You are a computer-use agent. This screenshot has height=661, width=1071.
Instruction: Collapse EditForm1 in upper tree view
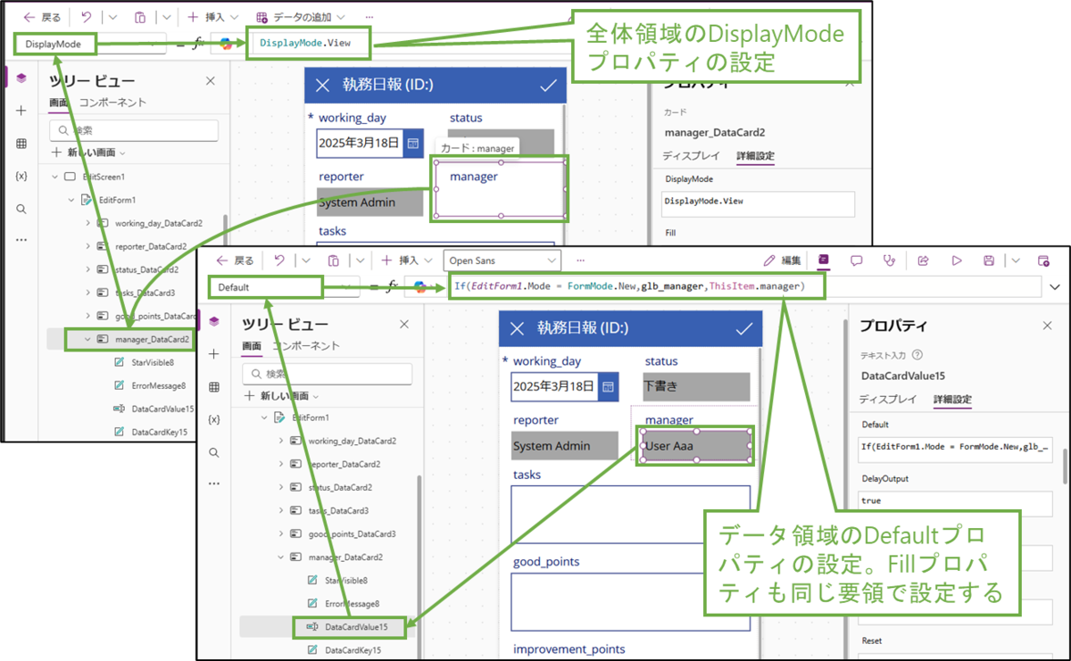point(71,200)
